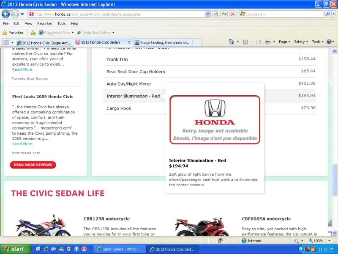
Task: Click the scrollbar down arrow
Action: pos(334,233)
